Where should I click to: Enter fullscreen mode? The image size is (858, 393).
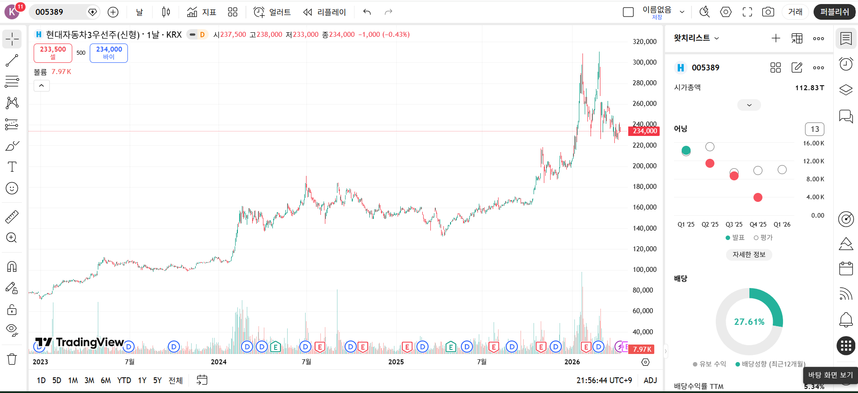747,12
